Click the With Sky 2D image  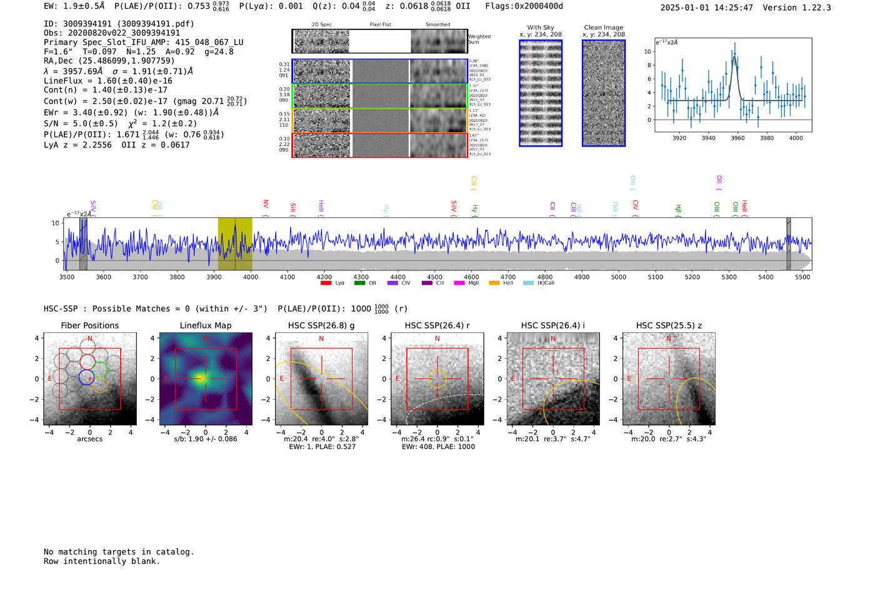coord(541,93)
